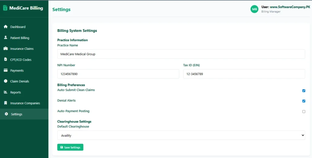Click into the Tax ID (EIN) field
The height and width of the screenshot is (158, 312).
(244, 74)
